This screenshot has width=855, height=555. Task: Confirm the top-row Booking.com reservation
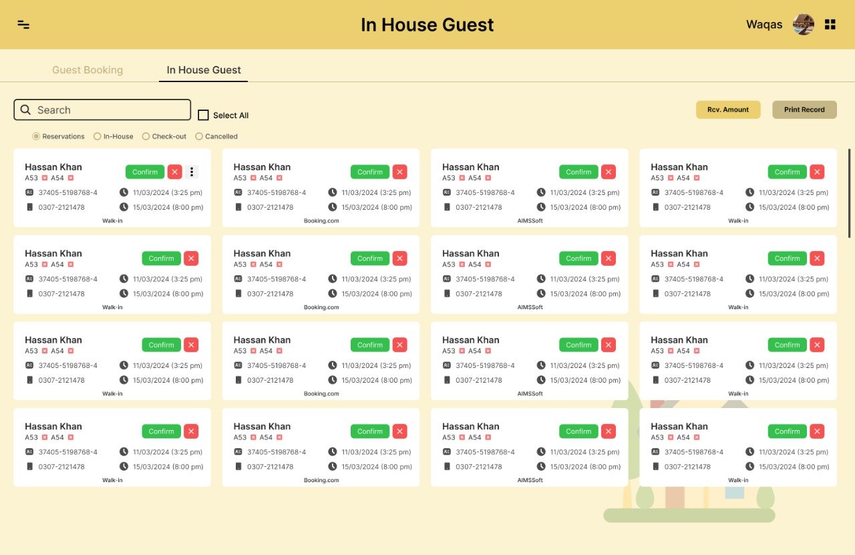(x=370, y=172)
